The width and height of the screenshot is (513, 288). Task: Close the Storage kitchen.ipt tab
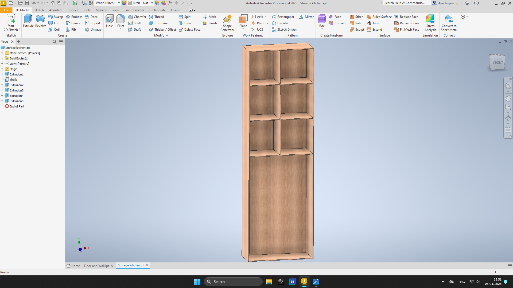pyautogui.click(x=147, y=265)
